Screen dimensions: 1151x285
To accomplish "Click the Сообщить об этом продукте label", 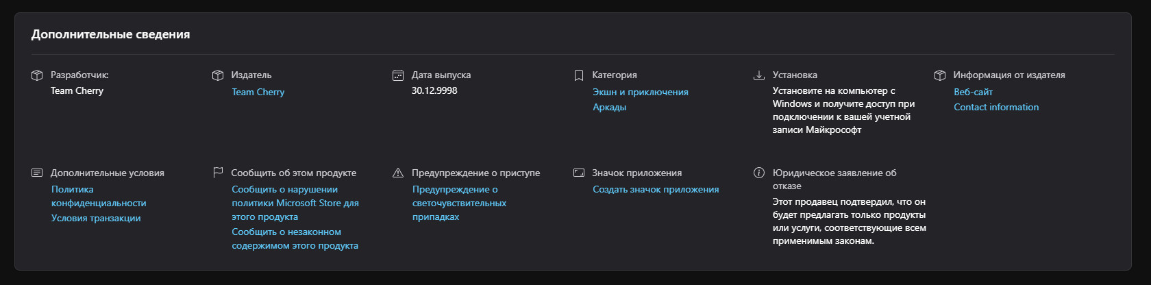I will click(294, 173).
